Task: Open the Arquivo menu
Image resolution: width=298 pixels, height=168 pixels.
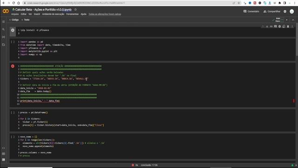Action: click(x=15, y=14)
